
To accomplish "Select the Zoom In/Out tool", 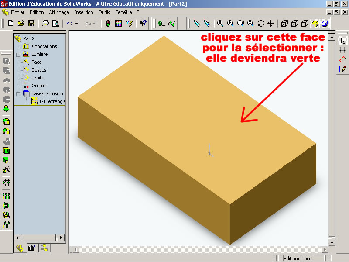I will click(x=241, y=23).
